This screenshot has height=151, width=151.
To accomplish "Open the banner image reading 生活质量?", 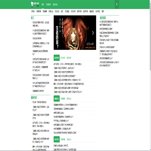I will click(75, 33).
